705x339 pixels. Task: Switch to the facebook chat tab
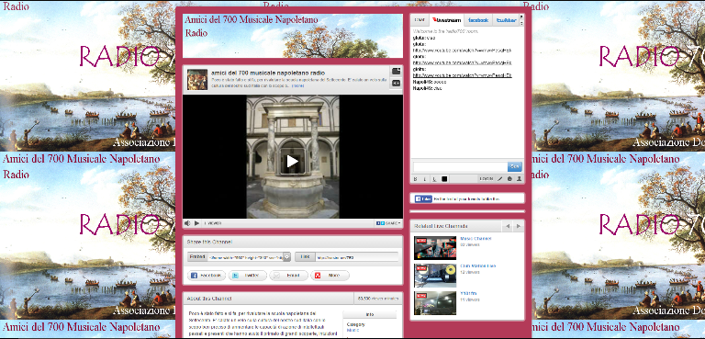tap(478, 20)
